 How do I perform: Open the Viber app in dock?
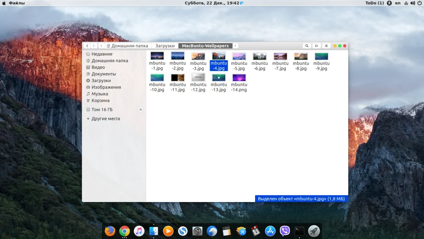pyautogui.click(x=285, y=231)
